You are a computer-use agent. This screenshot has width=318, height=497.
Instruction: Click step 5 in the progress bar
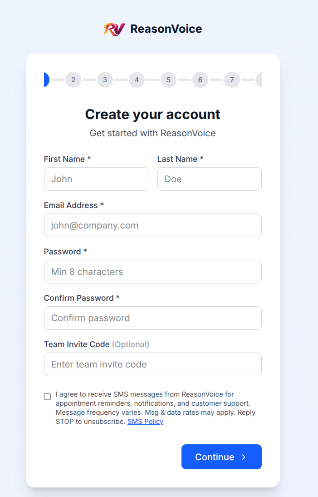tap(168, 80)
